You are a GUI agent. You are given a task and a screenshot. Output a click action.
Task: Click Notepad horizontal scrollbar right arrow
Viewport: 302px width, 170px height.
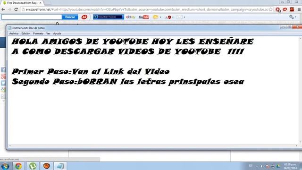click(296, 146)
